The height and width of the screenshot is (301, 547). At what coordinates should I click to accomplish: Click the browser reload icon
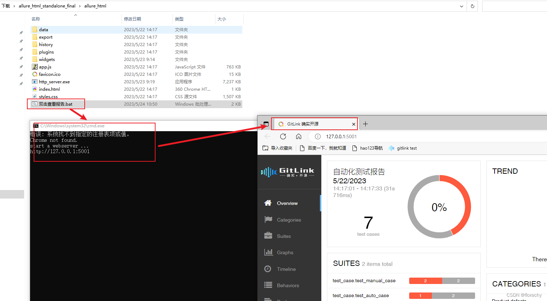pos(283,136)
